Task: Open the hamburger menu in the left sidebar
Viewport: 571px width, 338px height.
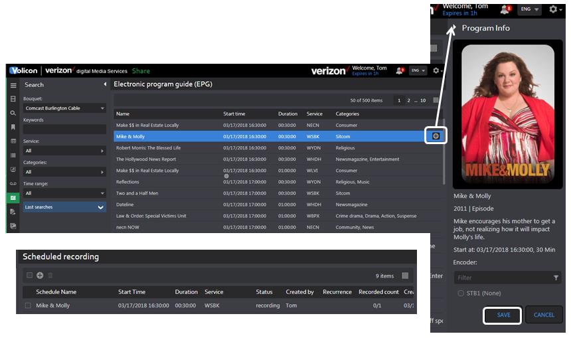Action: click(13, 85)
